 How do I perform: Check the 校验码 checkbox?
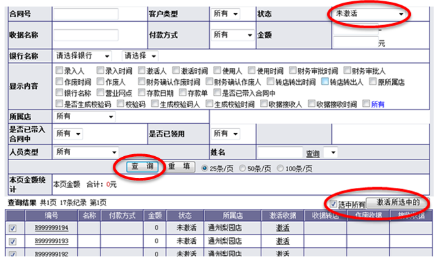coord(121,103)
